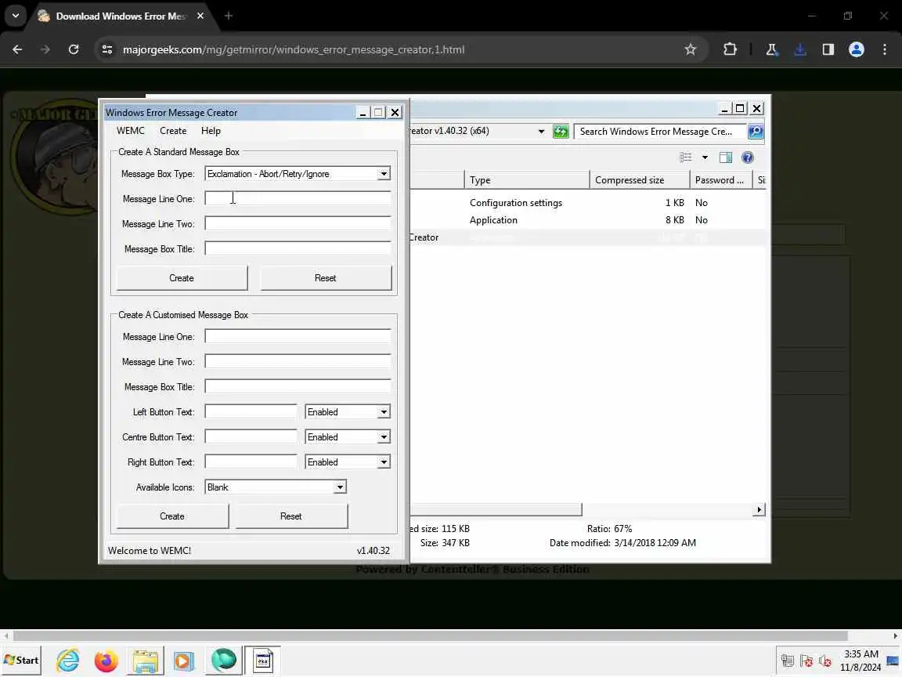Image resolution: width=902 pixels, height=677 pixels.
Task: Open the view options dropdown arrow
Action: [705, 157]
